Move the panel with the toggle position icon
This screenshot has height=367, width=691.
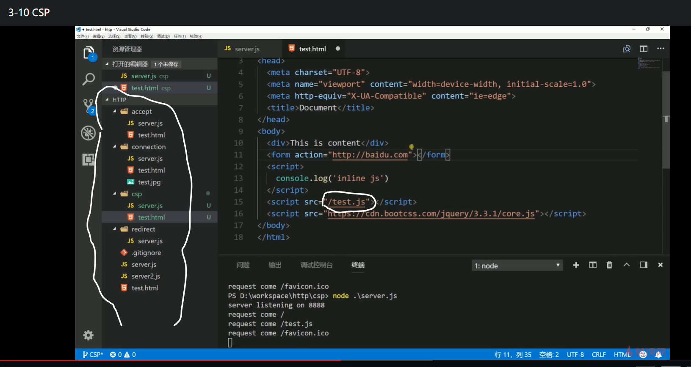click(644, 265)
